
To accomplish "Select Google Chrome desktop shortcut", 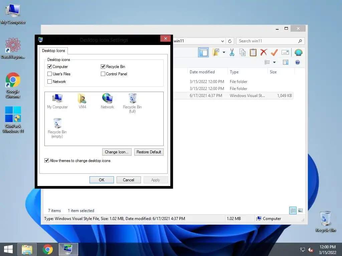I will click(x=13, y=85).
